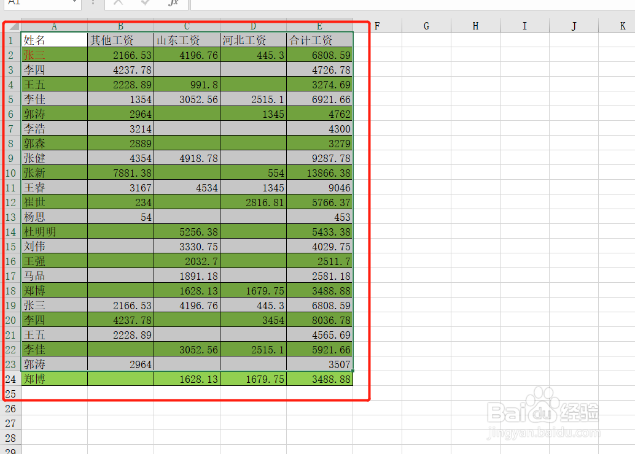
Task: Select row 24 header
Action: tap(11, 379)
